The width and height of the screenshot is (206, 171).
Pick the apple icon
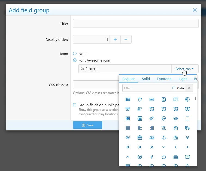(x=164, y=157)
